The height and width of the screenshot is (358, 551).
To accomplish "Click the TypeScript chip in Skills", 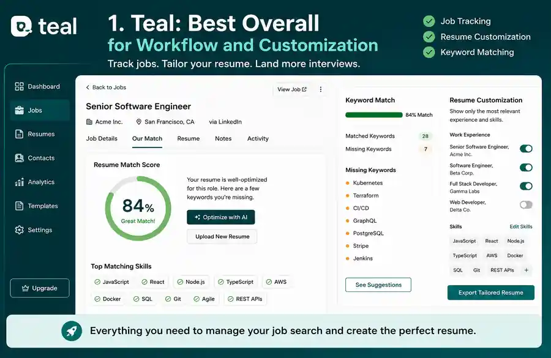I will click(465, 255).
